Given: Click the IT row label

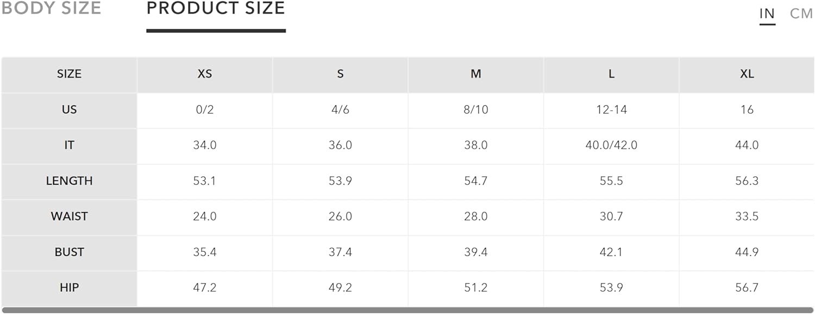Looking at the screenshot, I should coord(69,146).
